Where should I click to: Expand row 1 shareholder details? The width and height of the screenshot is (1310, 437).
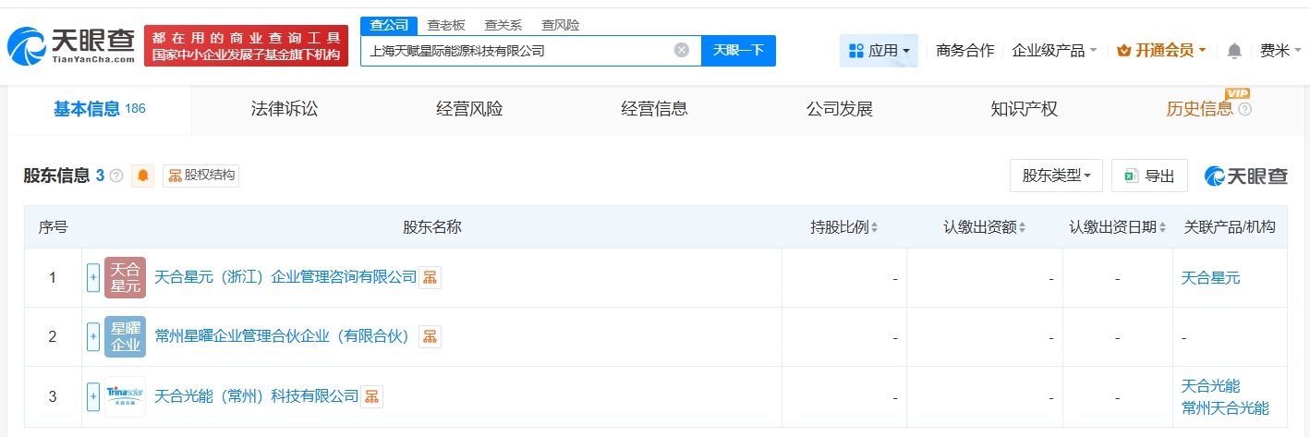[x=93, y=277]
